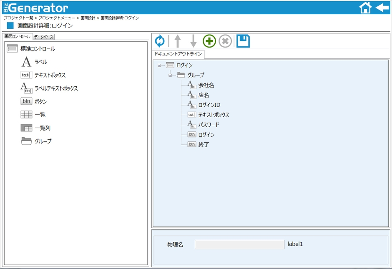The height and width of the screenshot is (269, 392).
Task: Select the ボタン control icon
Action: (x=26, y=101)
